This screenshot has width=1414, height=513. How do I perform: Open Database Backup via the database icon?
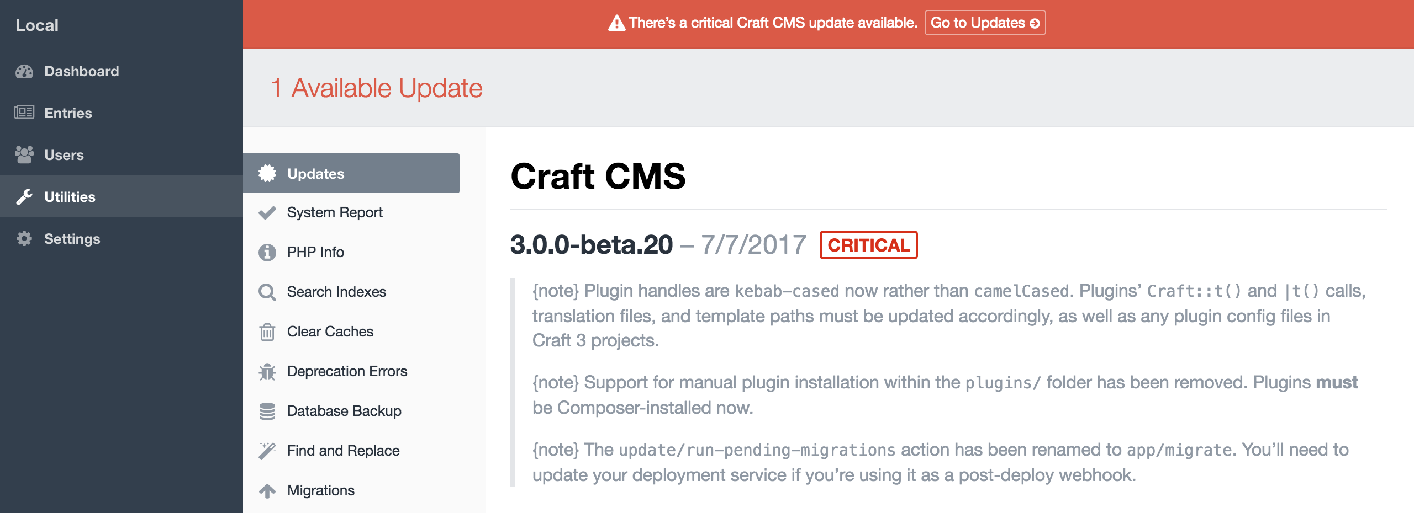267,410
